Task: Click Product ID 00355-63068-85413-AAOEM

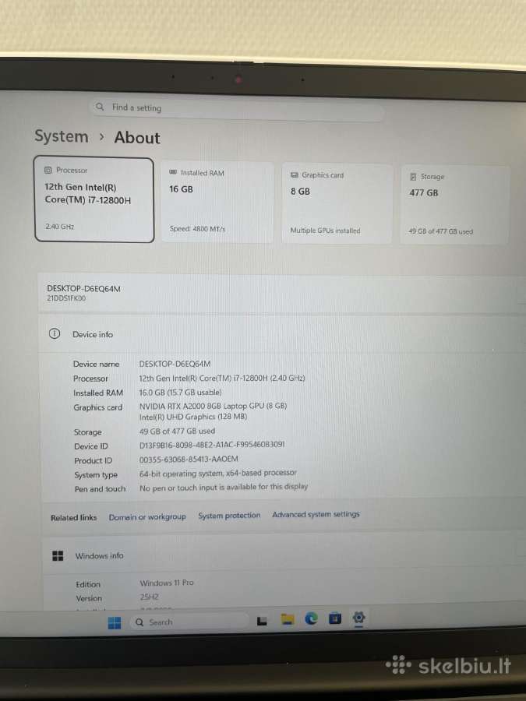Action: [189, 459]
